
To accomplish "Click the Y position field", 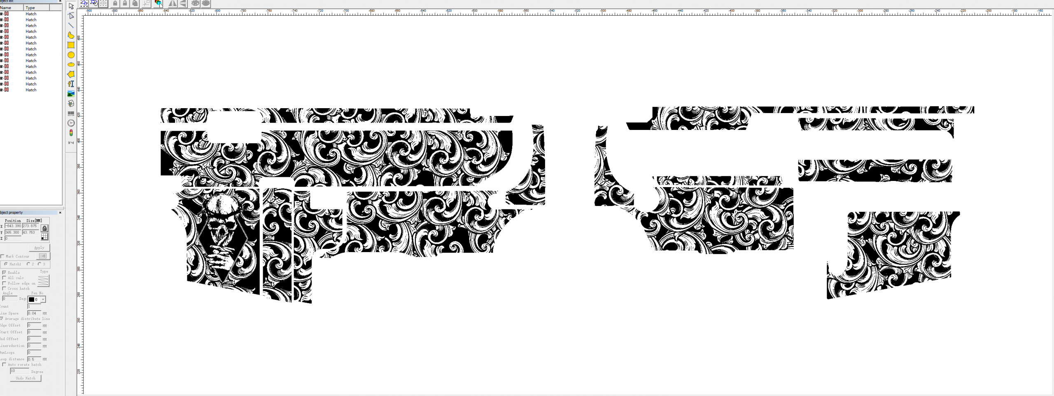I will pyautogui.click(x=13, y=232).
